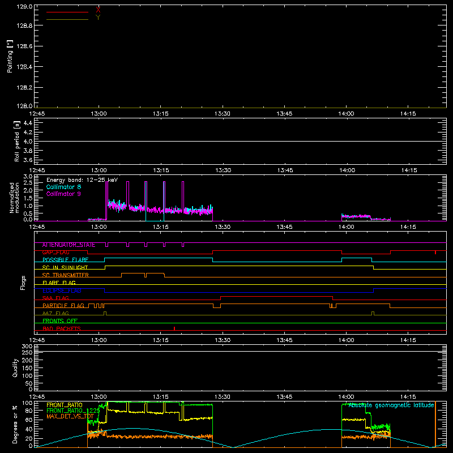Click the red BAD_PACKETS label

(x=62, y=328)
